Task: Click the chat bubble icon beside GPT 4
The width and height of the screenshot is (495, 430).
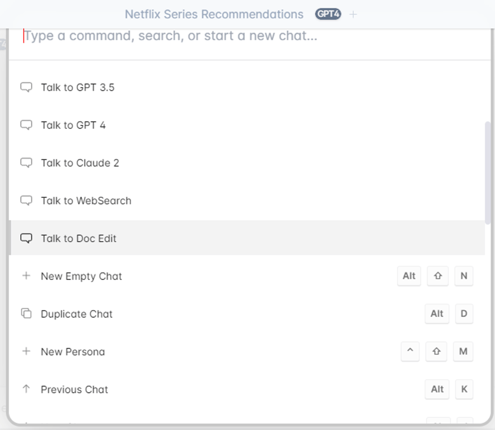Action: 26,125
